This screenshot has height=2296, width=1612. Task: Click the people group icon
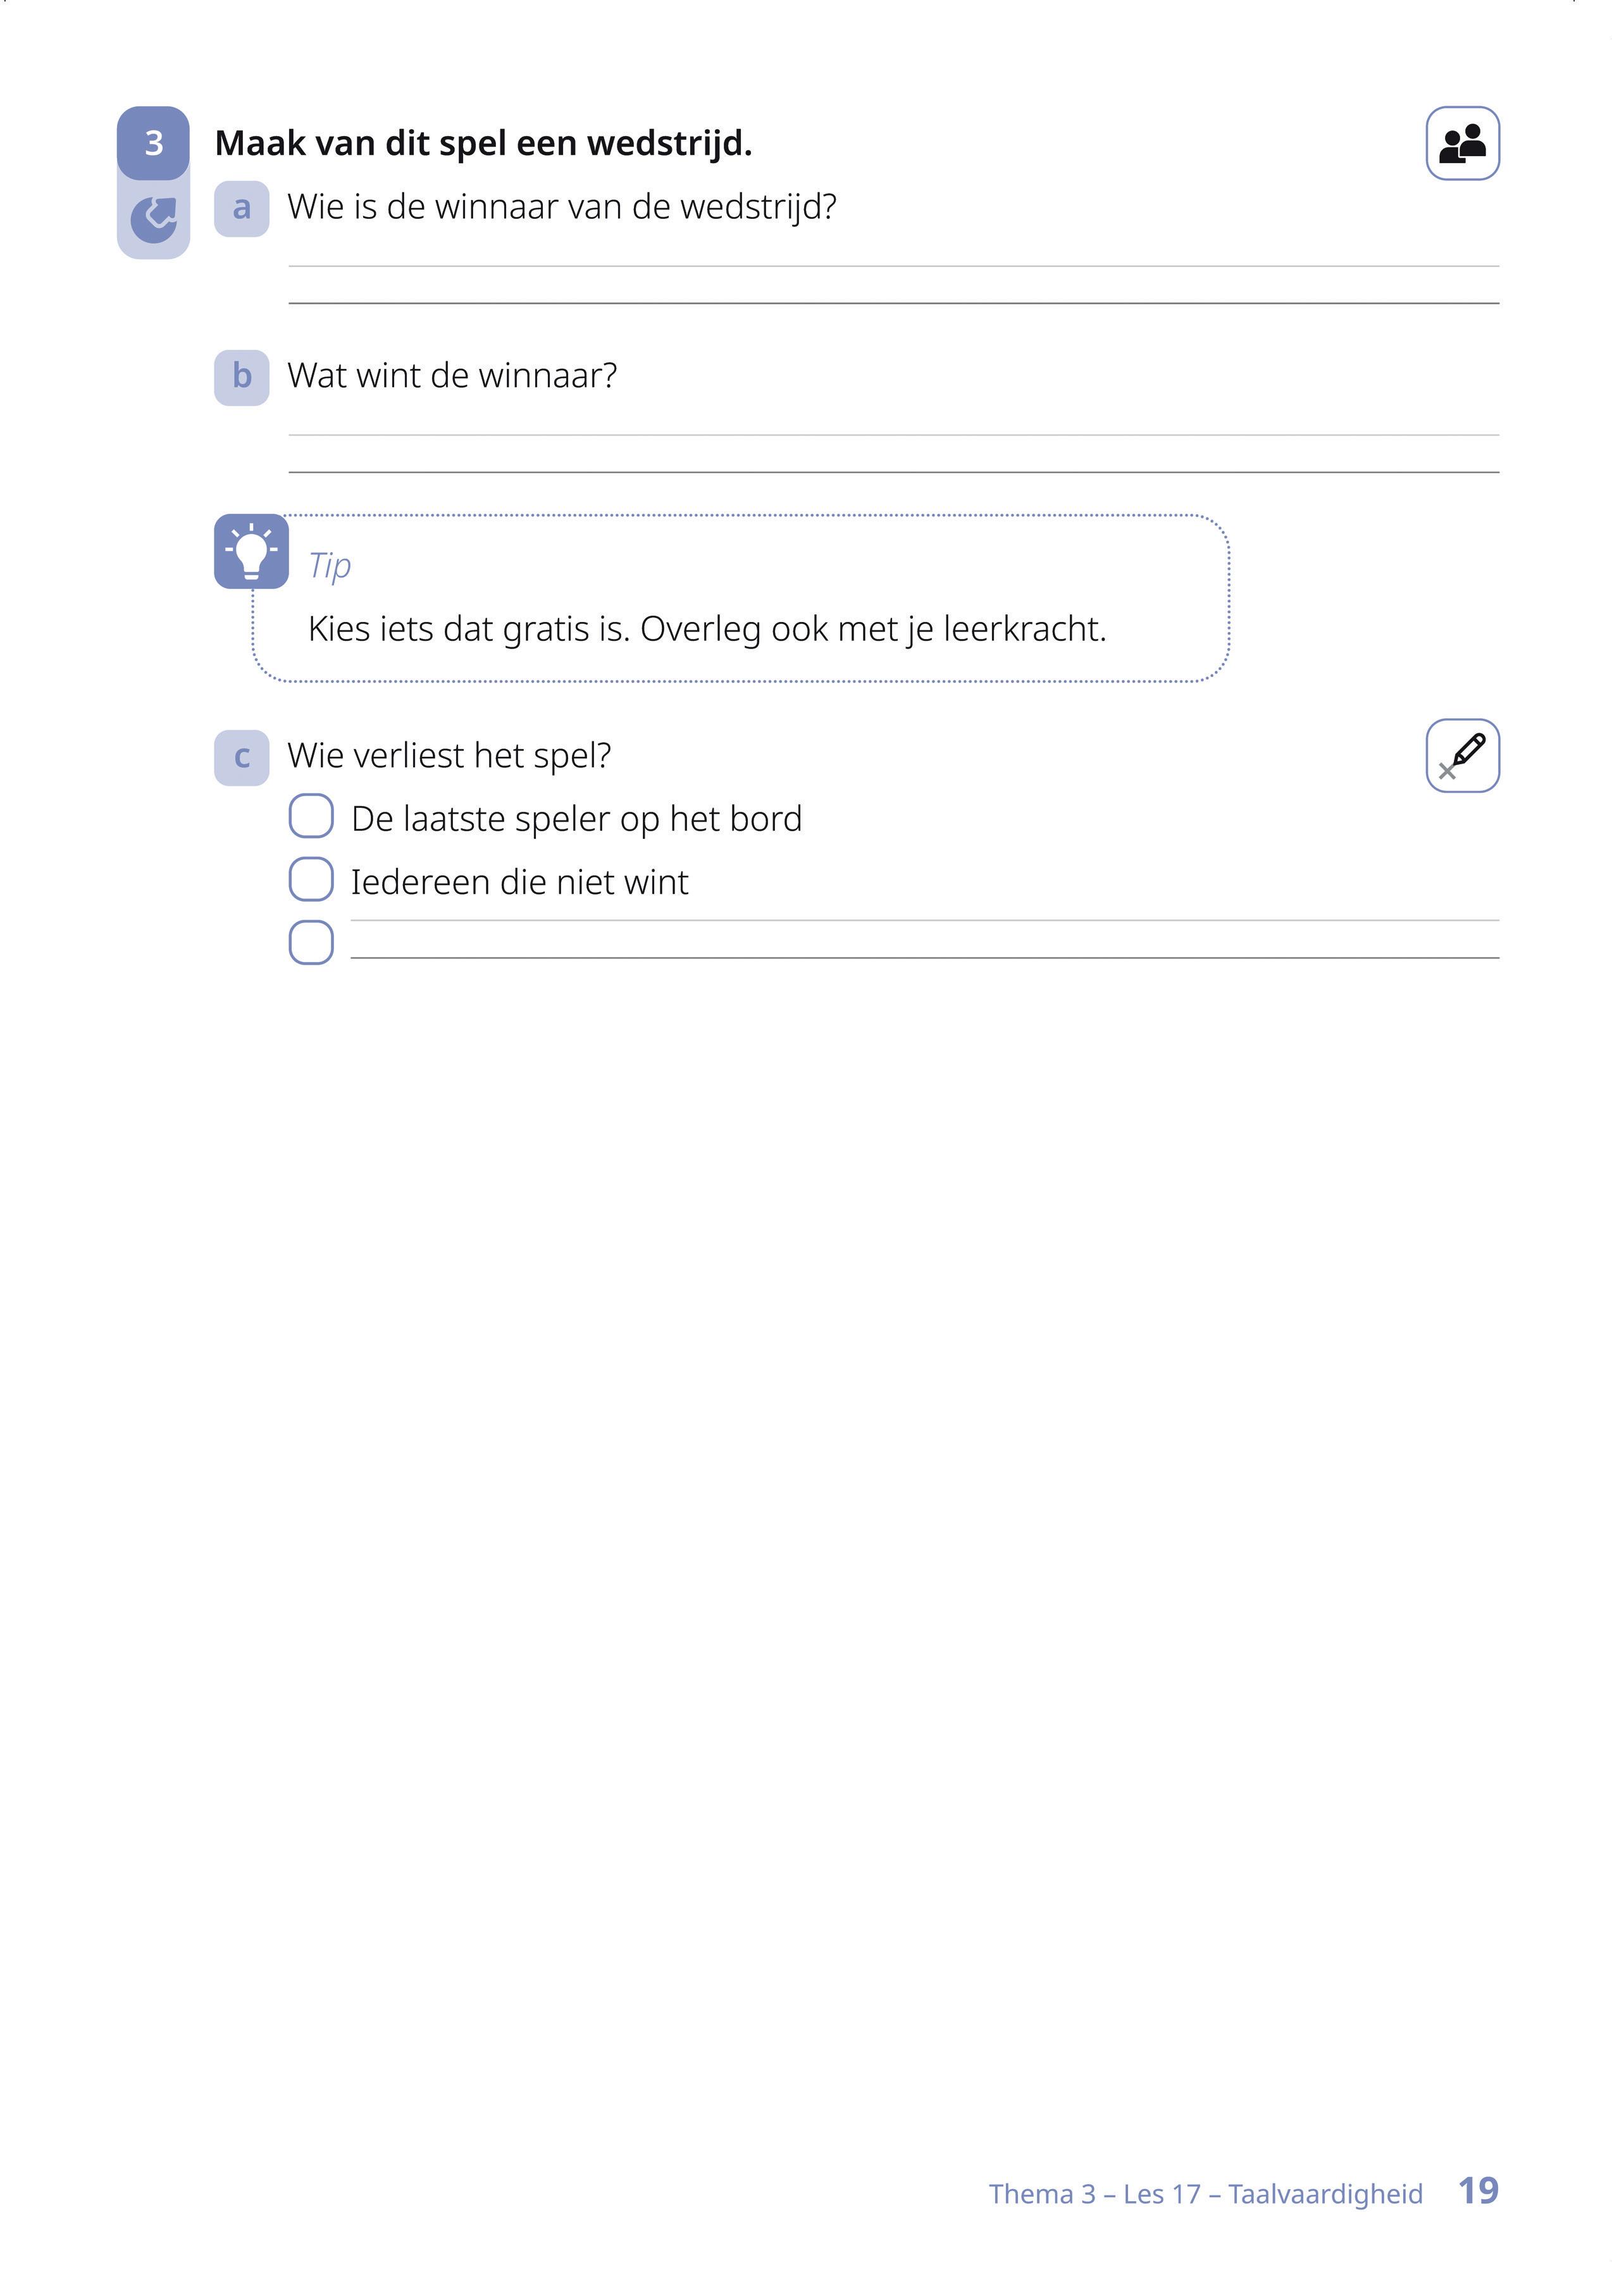point(1462,143)
